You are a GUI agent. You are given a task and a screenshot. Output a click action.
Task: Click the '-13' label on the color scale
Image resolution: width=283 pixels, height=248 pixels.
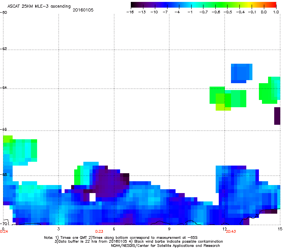(142, 12)
